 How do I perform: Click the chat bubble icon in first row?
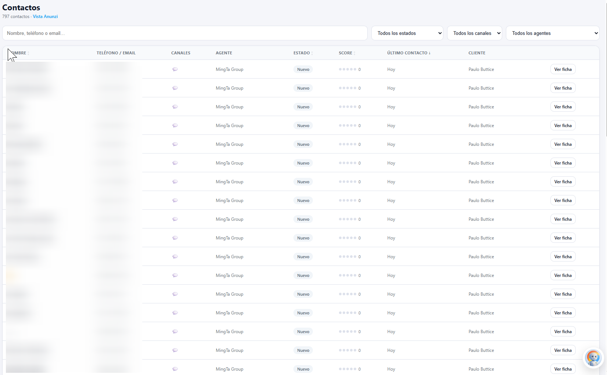tap(175, 69)
